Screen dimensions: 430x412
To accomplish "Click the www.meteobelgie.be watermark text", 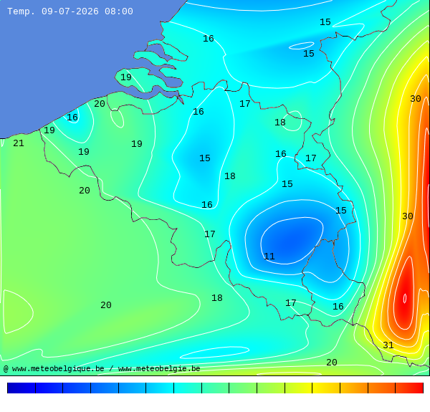I will (x=159, y=369).
